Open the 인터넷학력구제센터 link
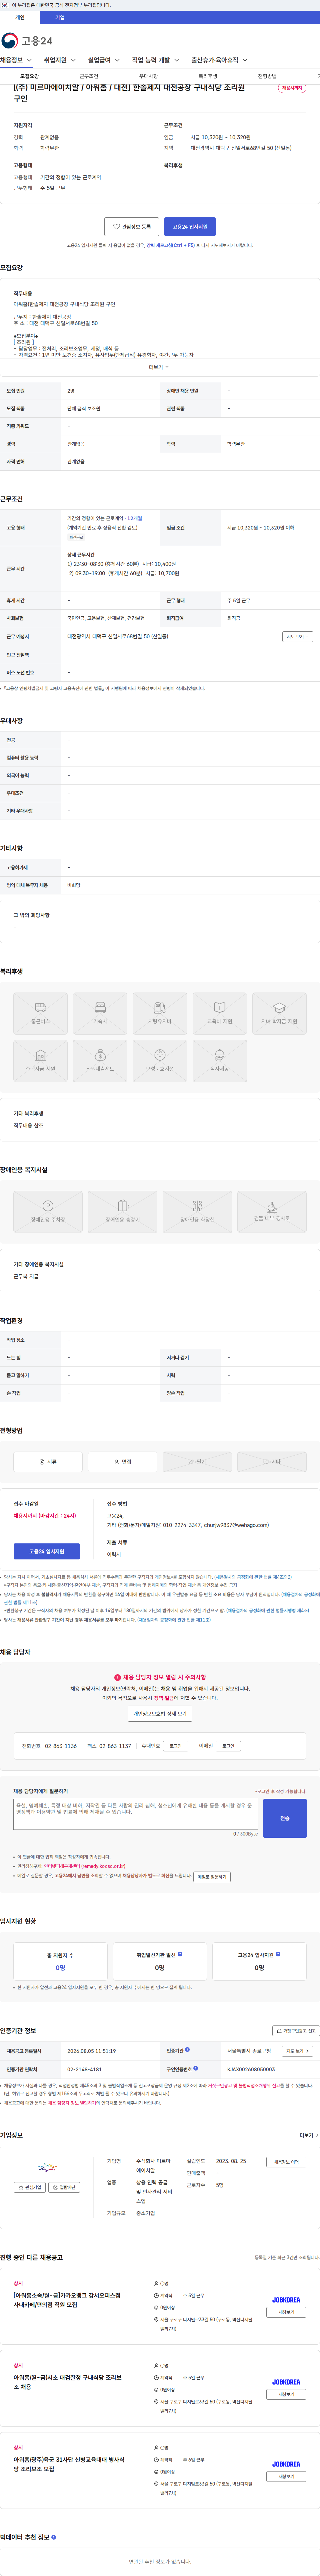Image resolution: width=320 pixels, height=2576 pixels. tap(85, 1866)
